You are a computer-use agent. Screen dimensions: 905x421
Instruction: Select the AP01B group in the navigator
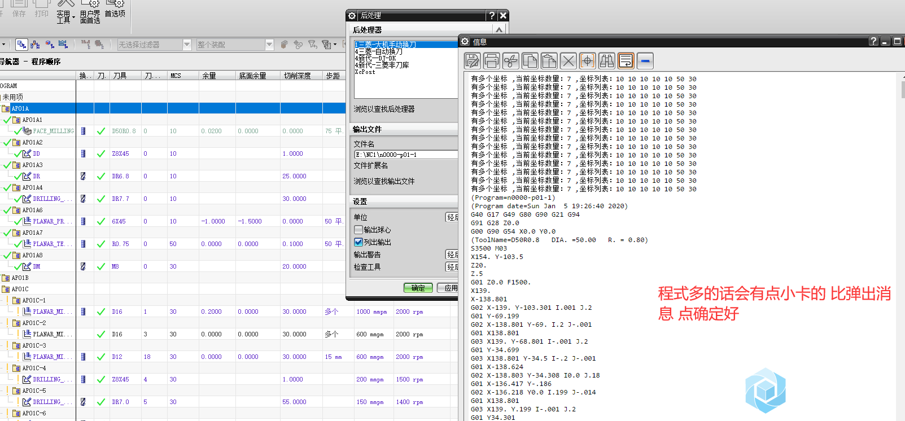coord(20,278)
